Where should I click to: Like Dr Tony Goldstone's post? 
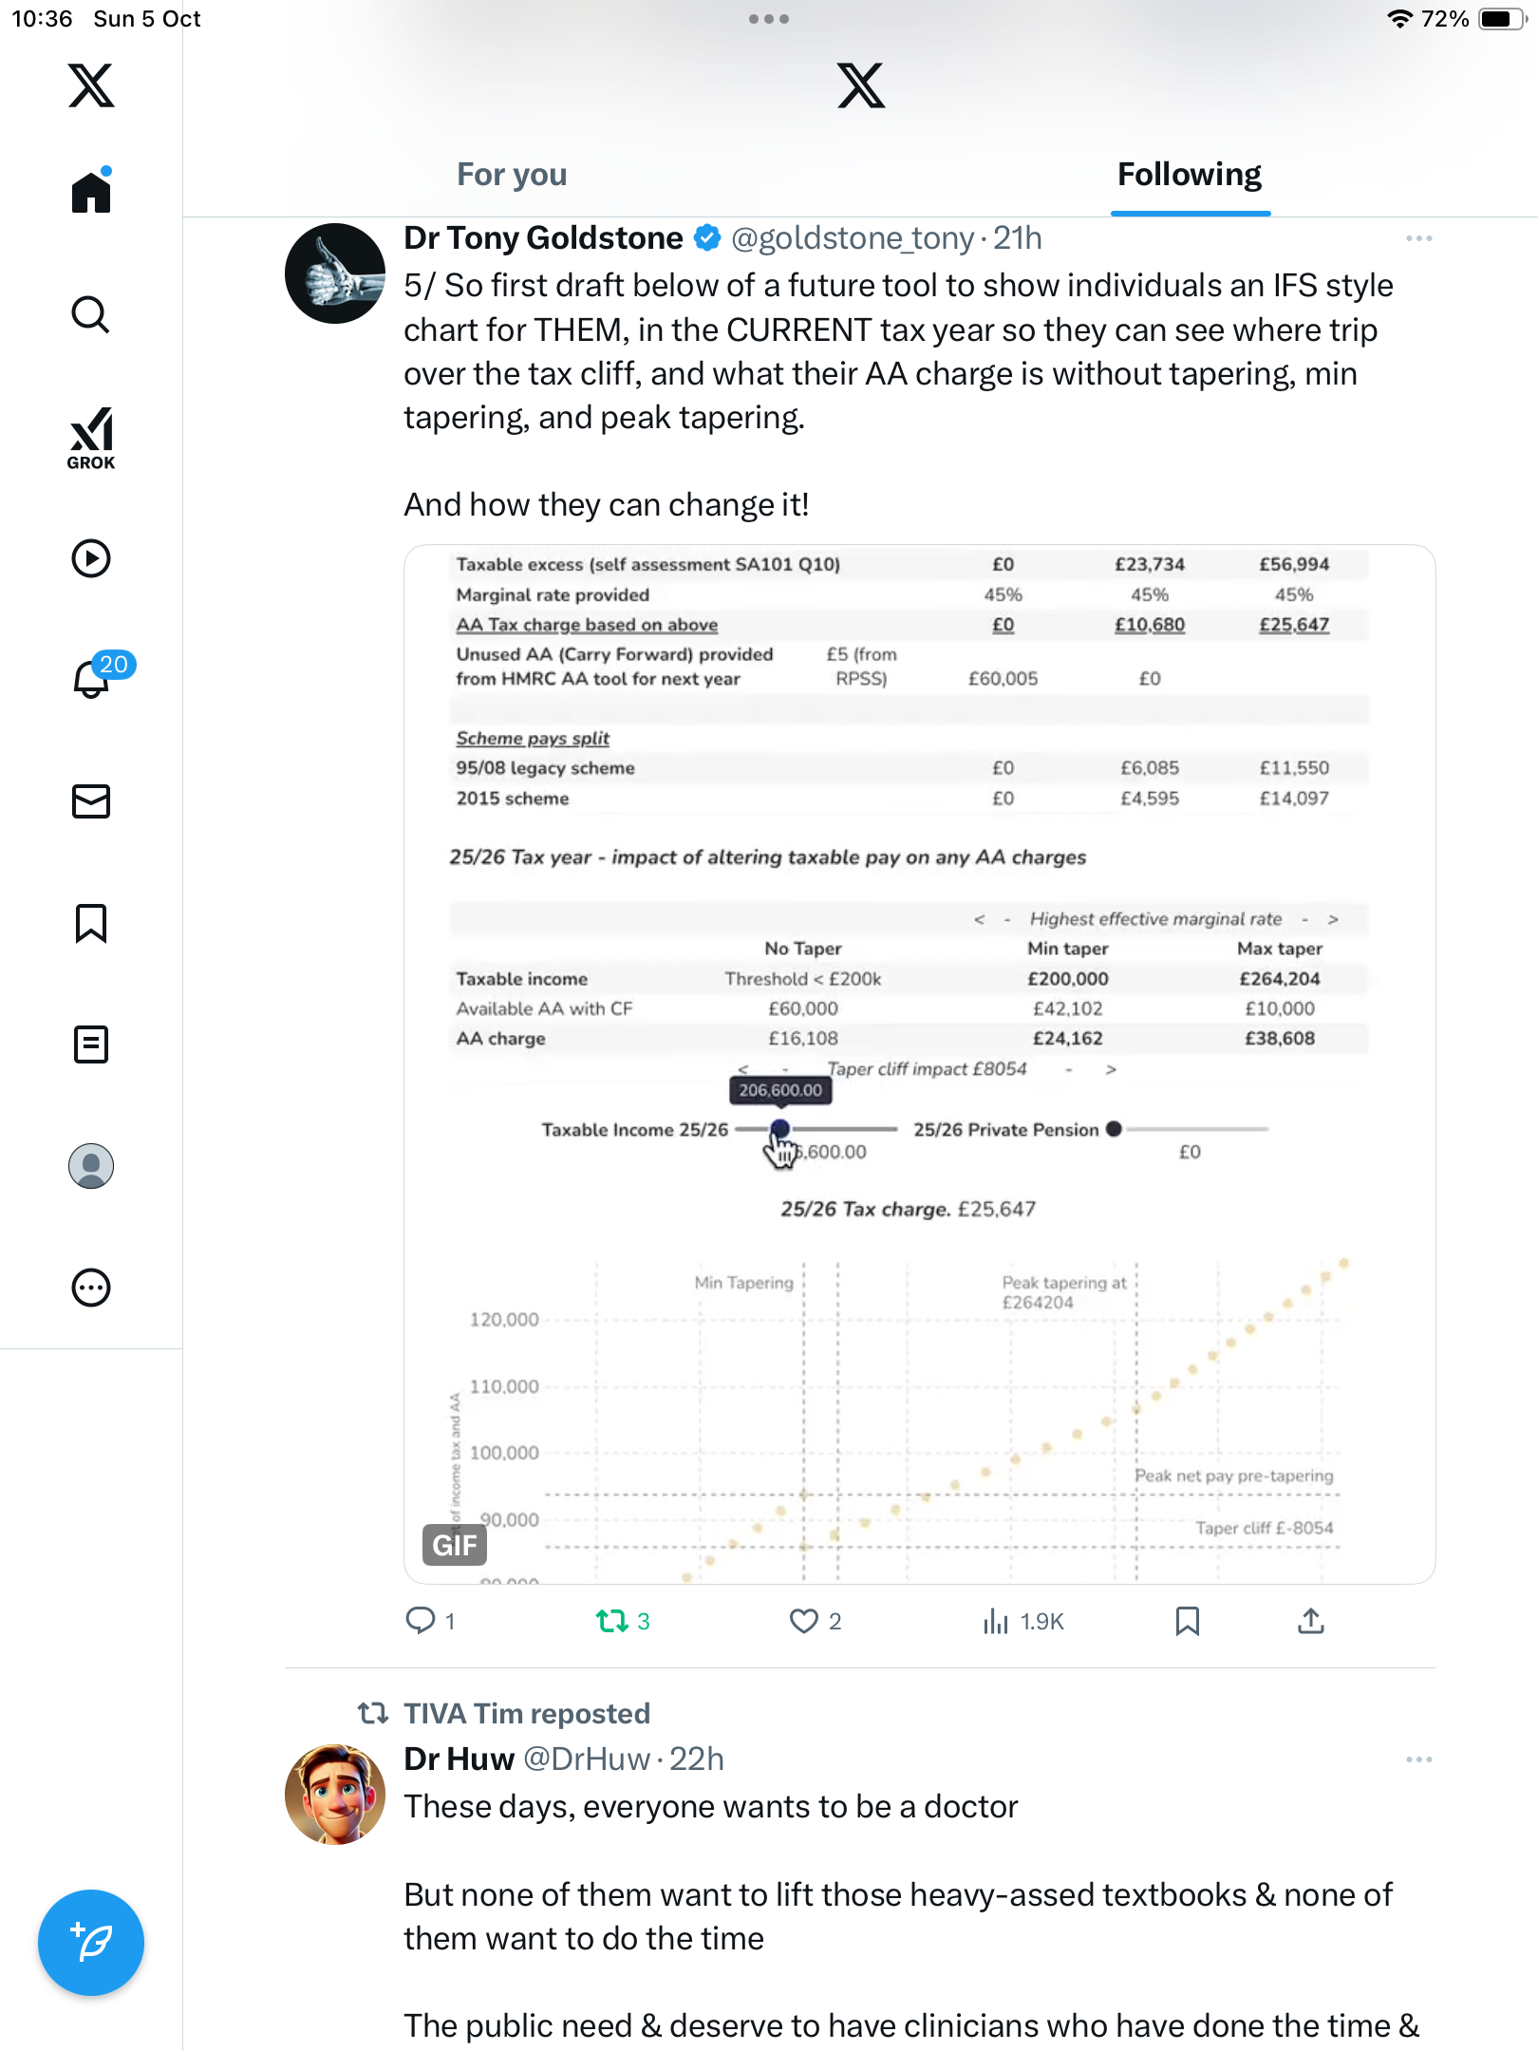(803, 1621)
